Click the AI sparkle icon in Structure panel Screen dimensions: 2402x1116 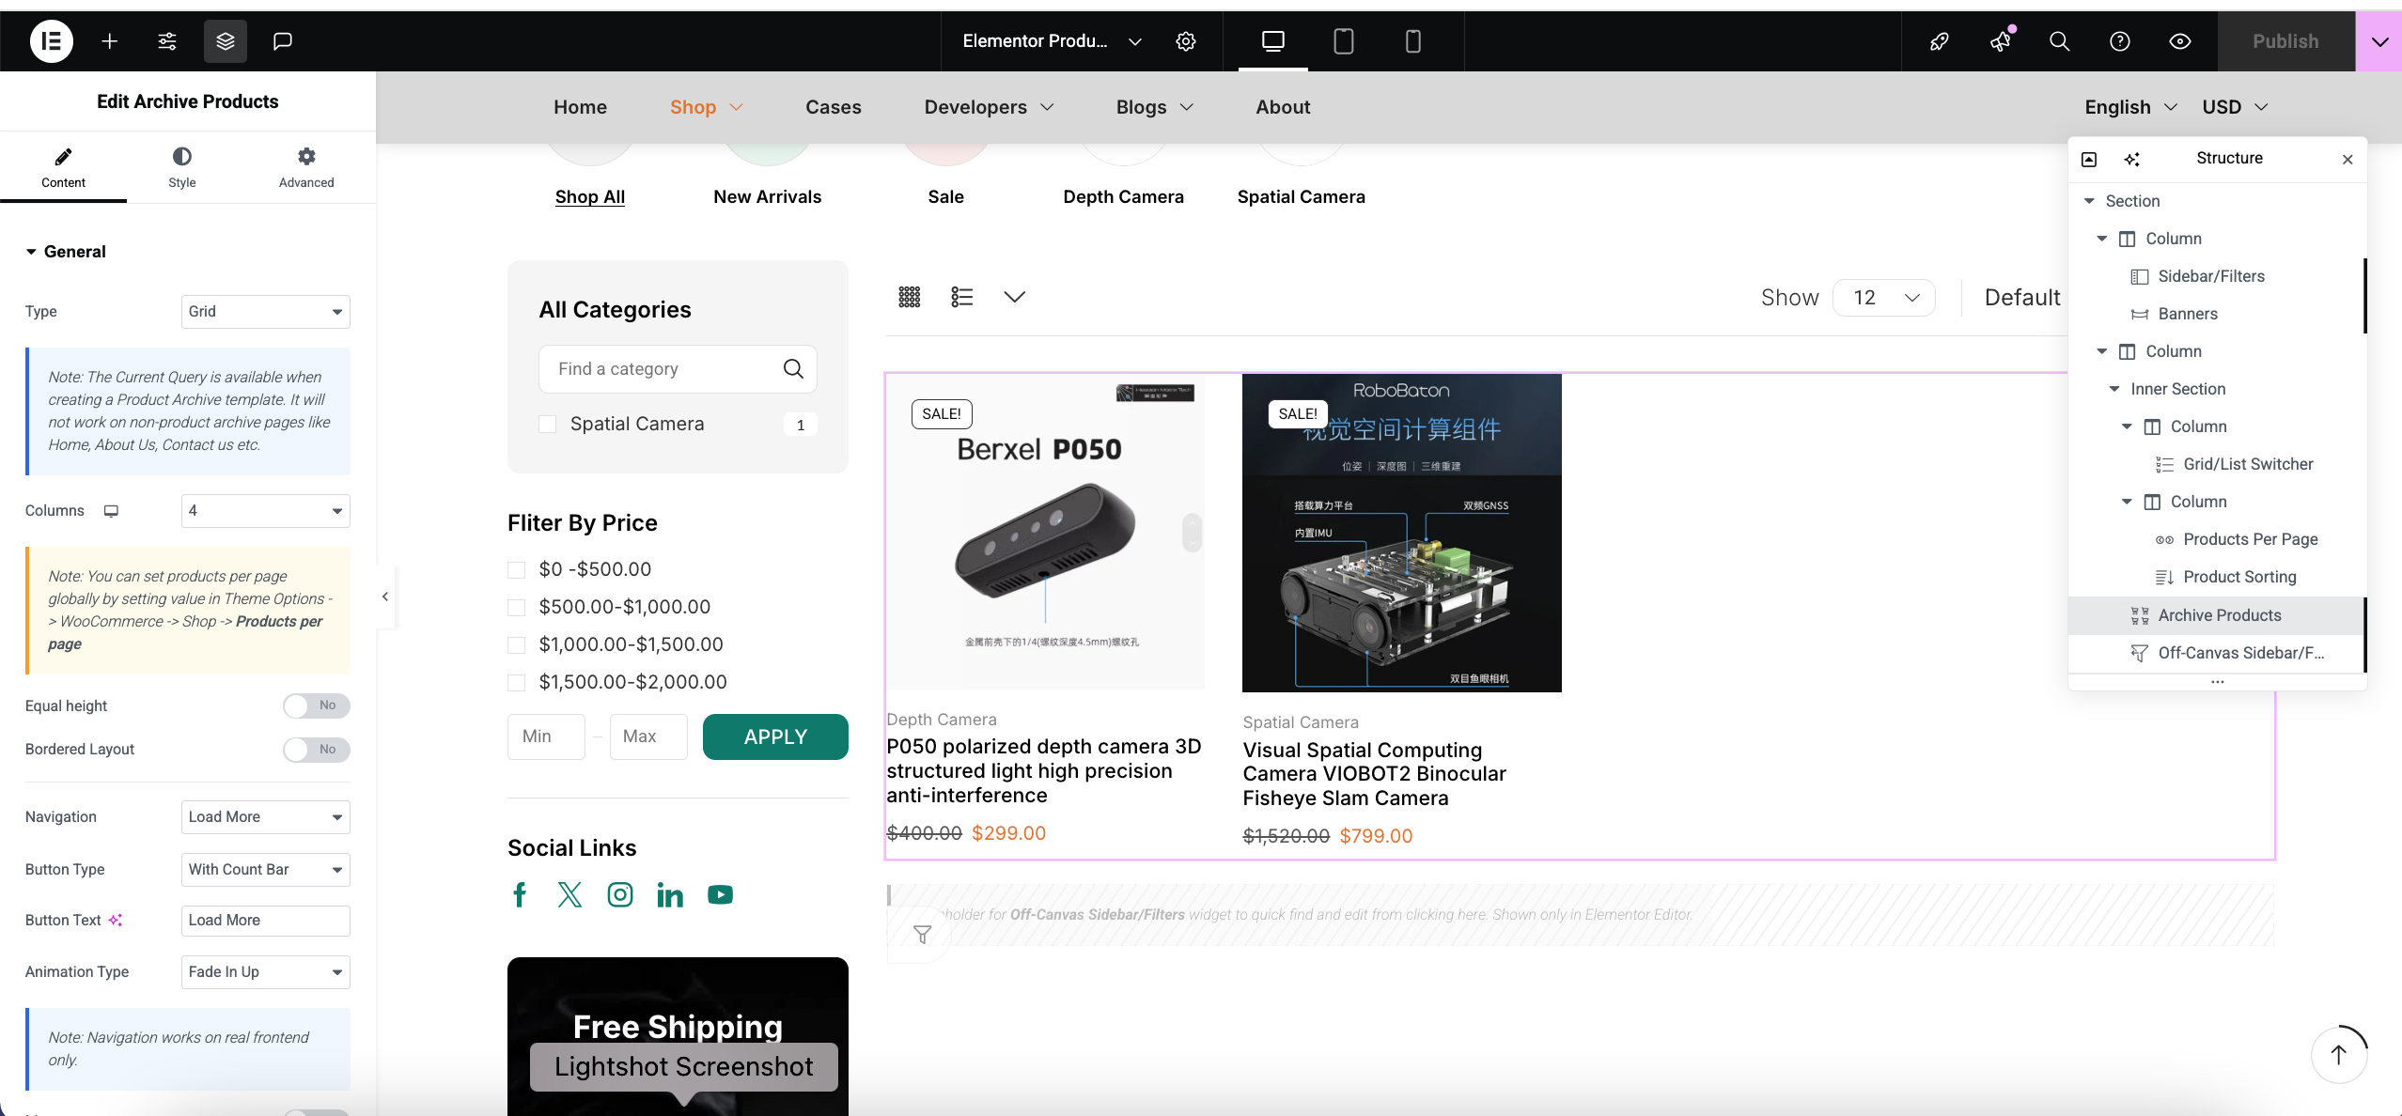tap(2131, 159)
